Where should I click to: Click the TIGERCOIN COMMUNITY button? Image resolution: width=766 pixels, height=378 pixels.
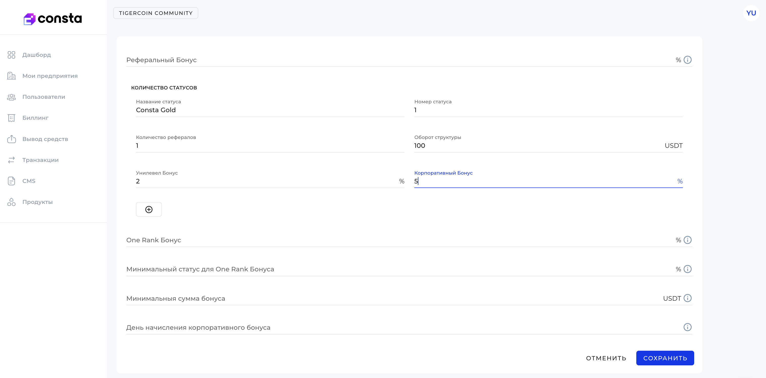tap(155, 13)
